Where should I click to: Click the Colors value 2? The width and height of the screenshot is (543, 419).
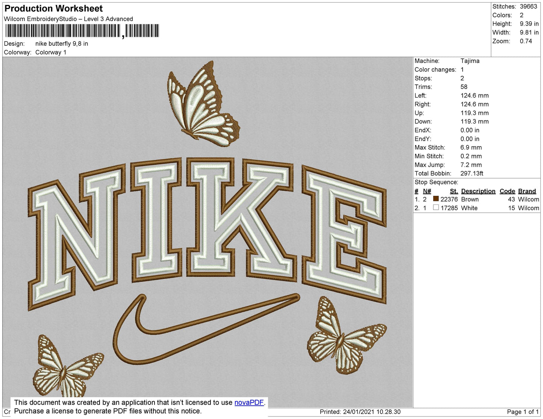[522, 15]
